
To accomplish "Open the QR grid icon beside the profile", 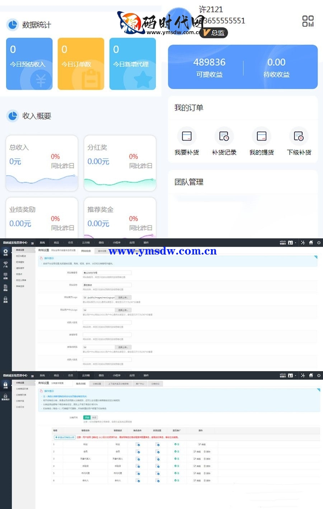I will point(308,21).
